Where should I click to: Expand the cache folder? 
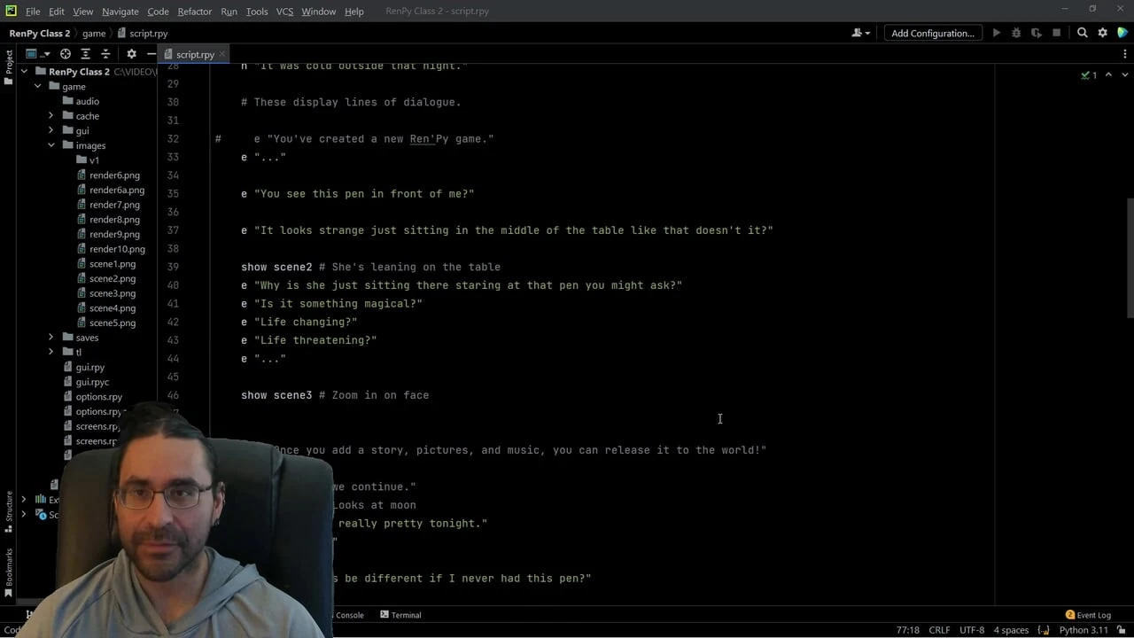[x=51, y=116]
